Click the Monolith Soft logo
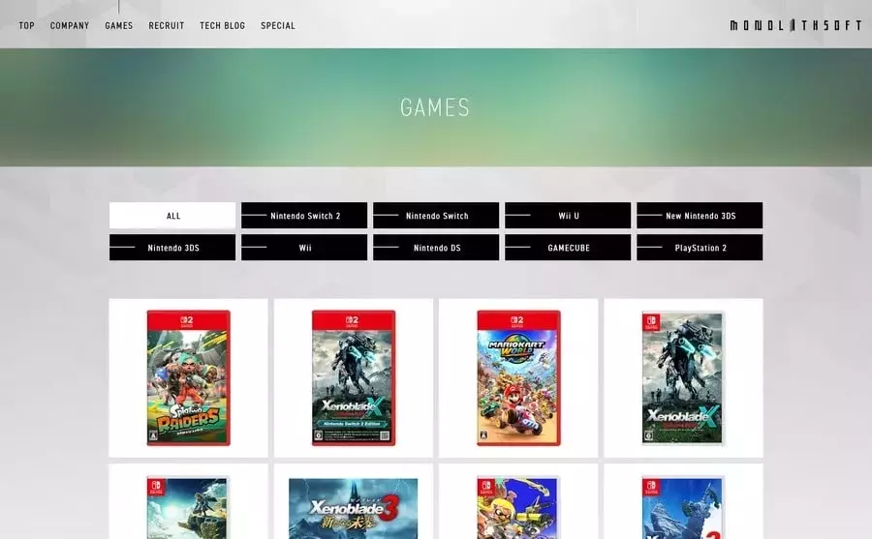872x539 pixels. [x=795, y=25]
